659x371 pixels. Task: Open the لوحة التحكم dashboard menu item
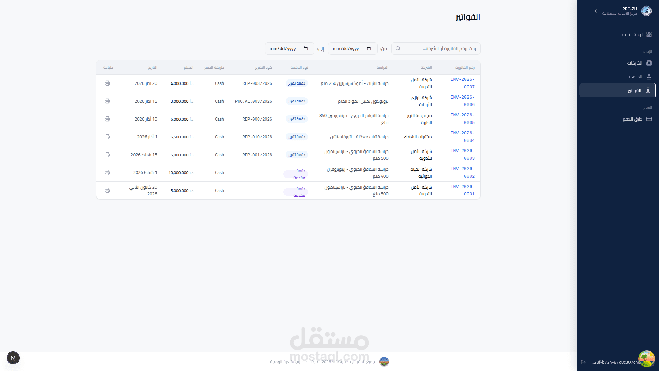pyautogui.click(x=632, y=35)
